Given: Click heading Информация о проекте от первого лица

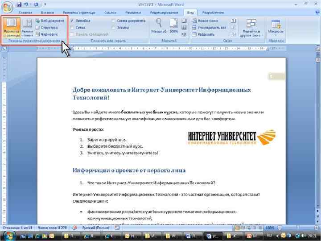Looking at the screenshot, I should (x=129, y=170).
